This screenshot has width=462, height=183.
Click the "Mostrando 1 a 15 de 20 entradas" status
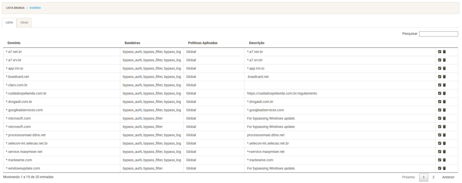click(28, 177)
